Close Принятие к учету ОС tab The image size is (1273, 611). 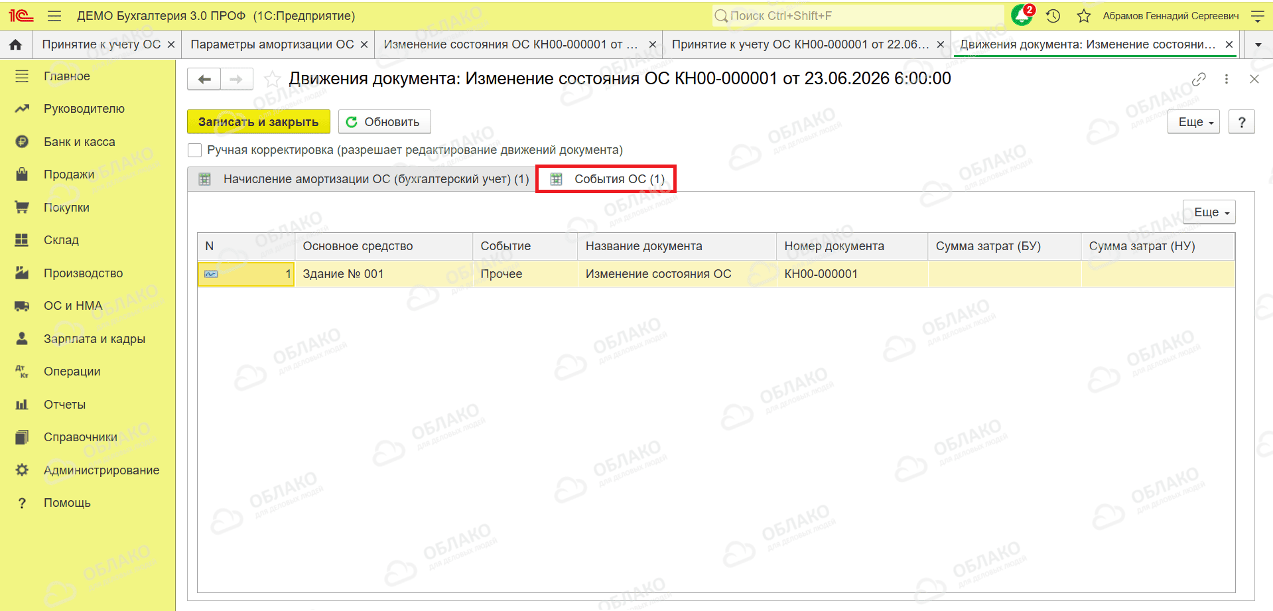coord(171,44)
